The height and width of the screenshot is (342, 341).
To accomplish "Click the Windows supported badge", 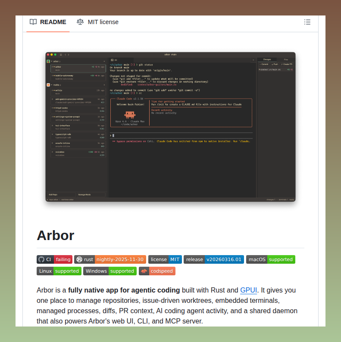I will (x=110, y=271).
